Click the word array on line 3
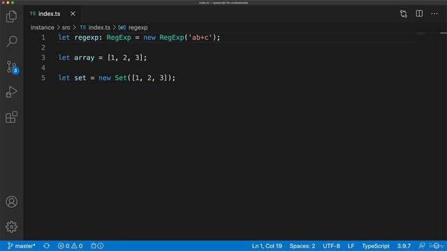 (x=84, y=58)
